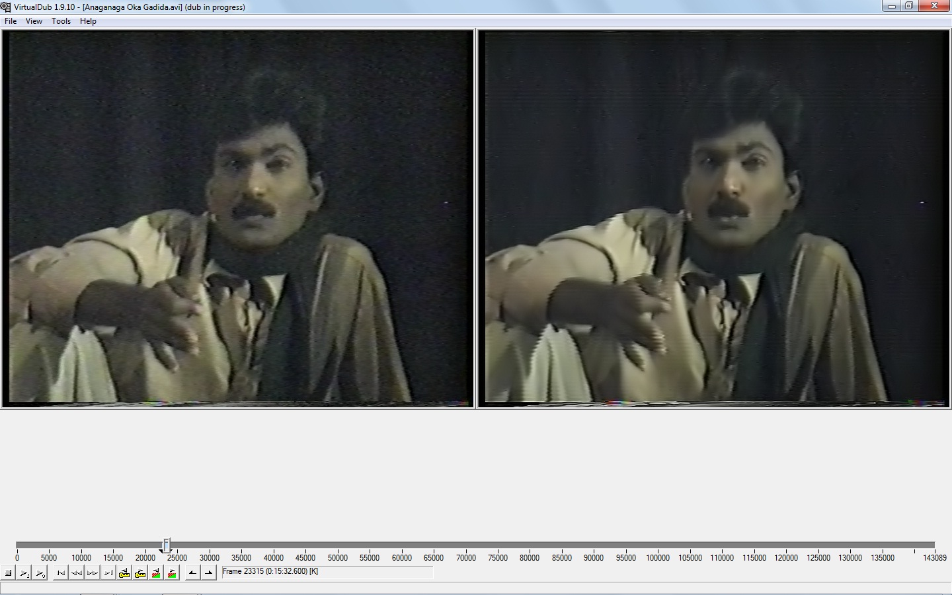Stop the dub with the Stop button
Viewport: 952px width, 595px height.
[9, 573]
